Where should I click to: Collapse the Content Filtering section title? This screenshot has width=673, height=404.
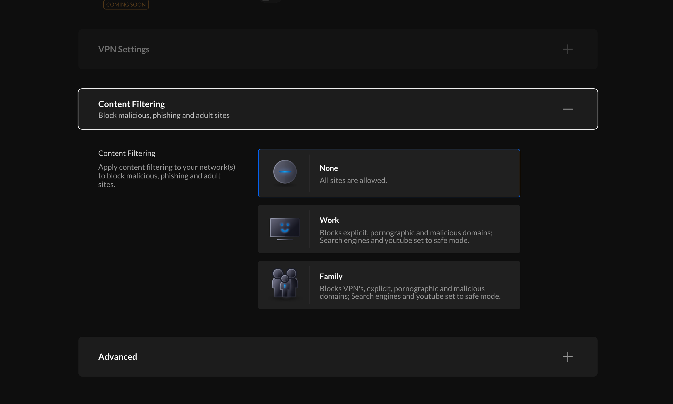131,104
